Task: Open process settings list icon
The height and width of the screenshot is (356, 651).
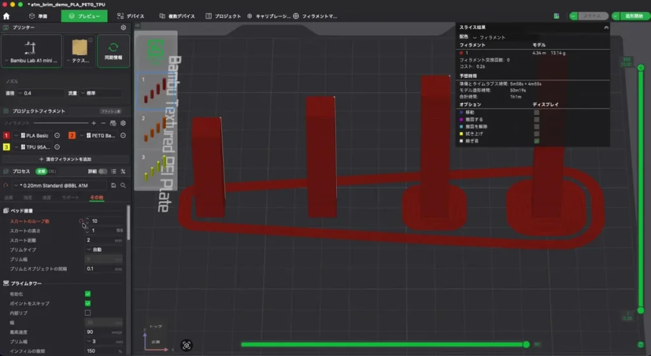Action: (113, 171)
